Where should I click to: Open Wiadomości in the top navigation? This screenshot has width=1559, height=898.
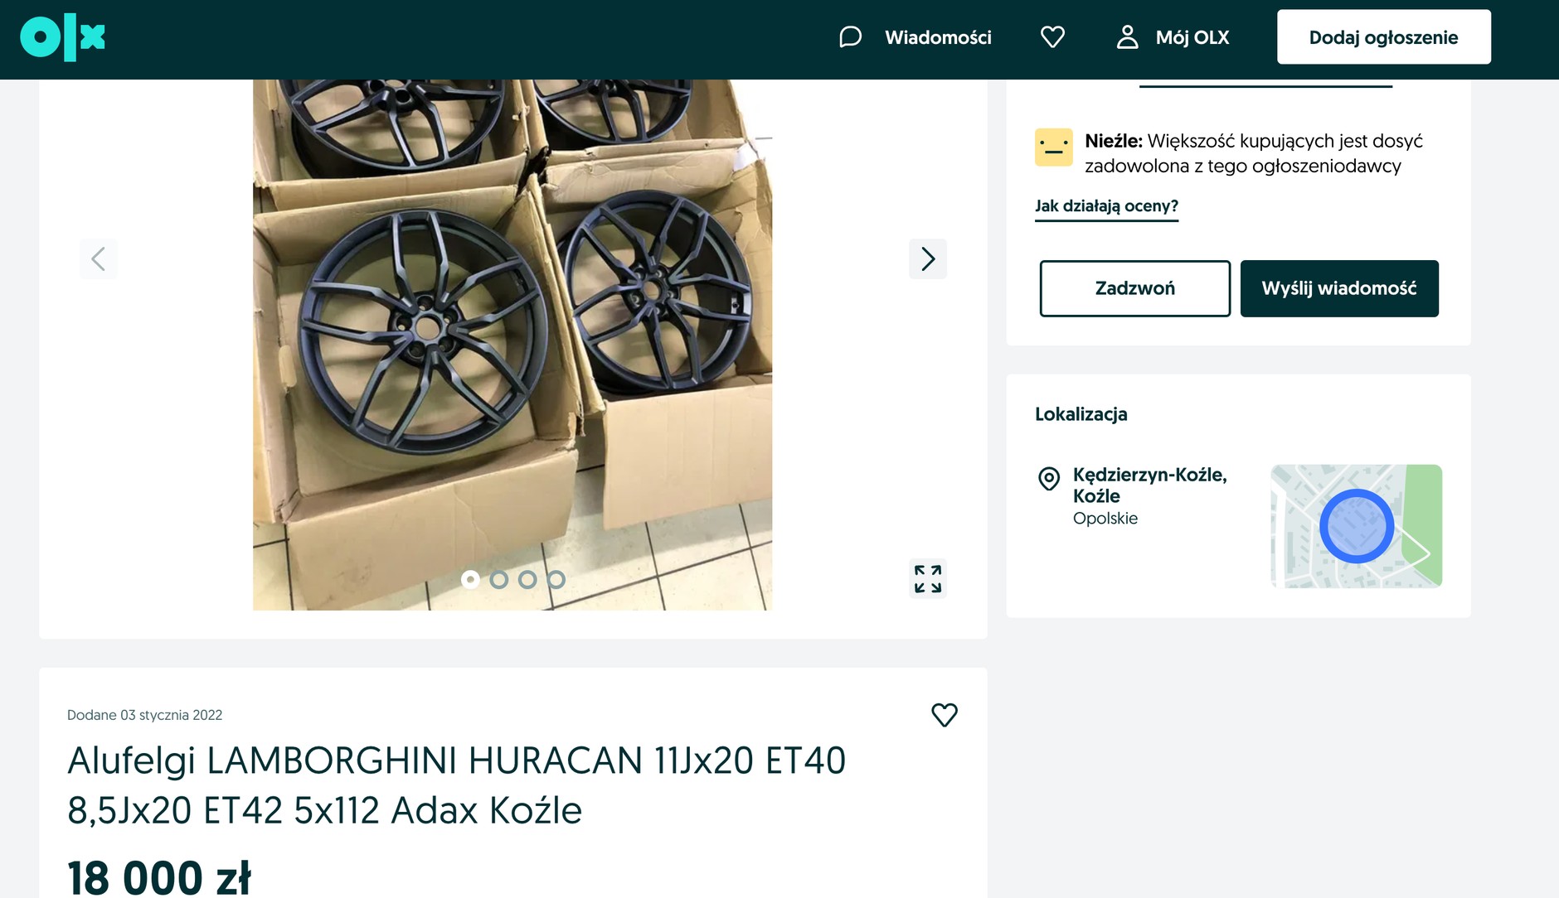click(937, 37)
